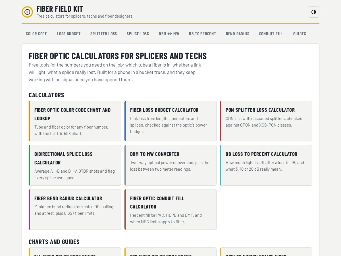Open Fiber Bend Radius Calculator card

pos(75,210)
